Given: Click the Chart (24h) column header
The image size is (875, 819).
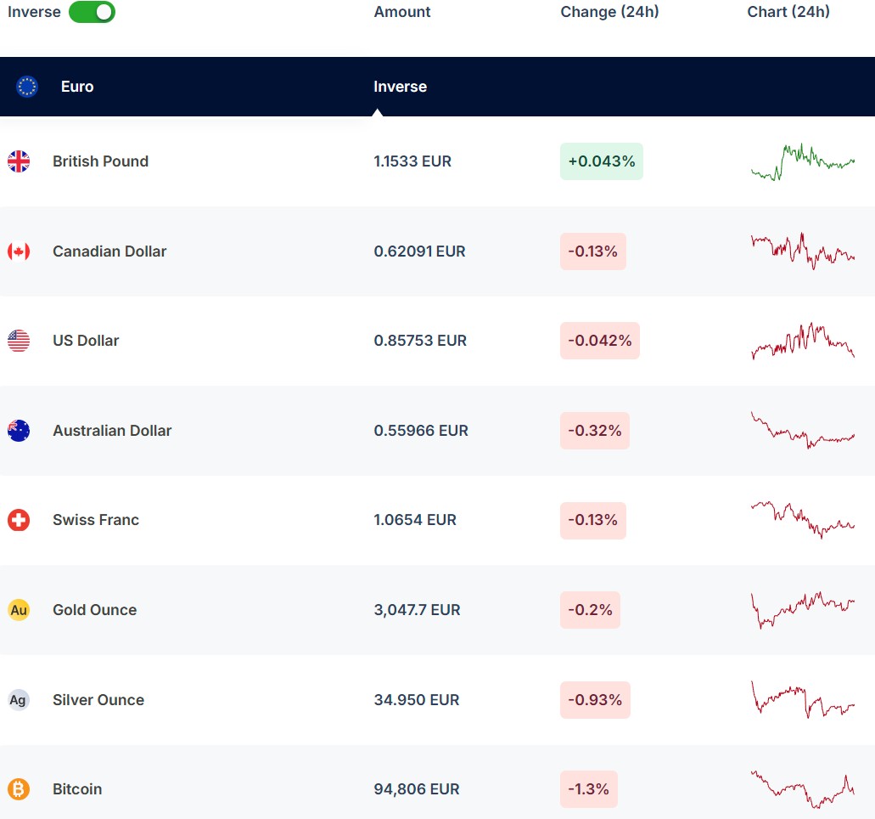Looking at the screenshot, I should (788, 12).
